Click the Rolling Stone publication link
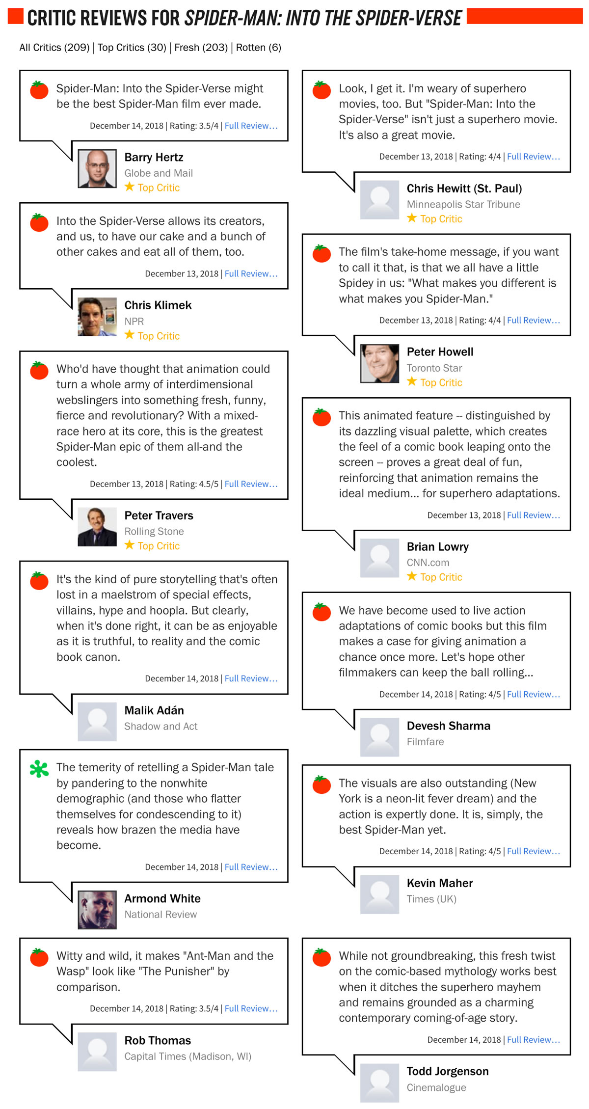Image resolution: width=589 pixels, height=1109 pixels. [154, 531]
